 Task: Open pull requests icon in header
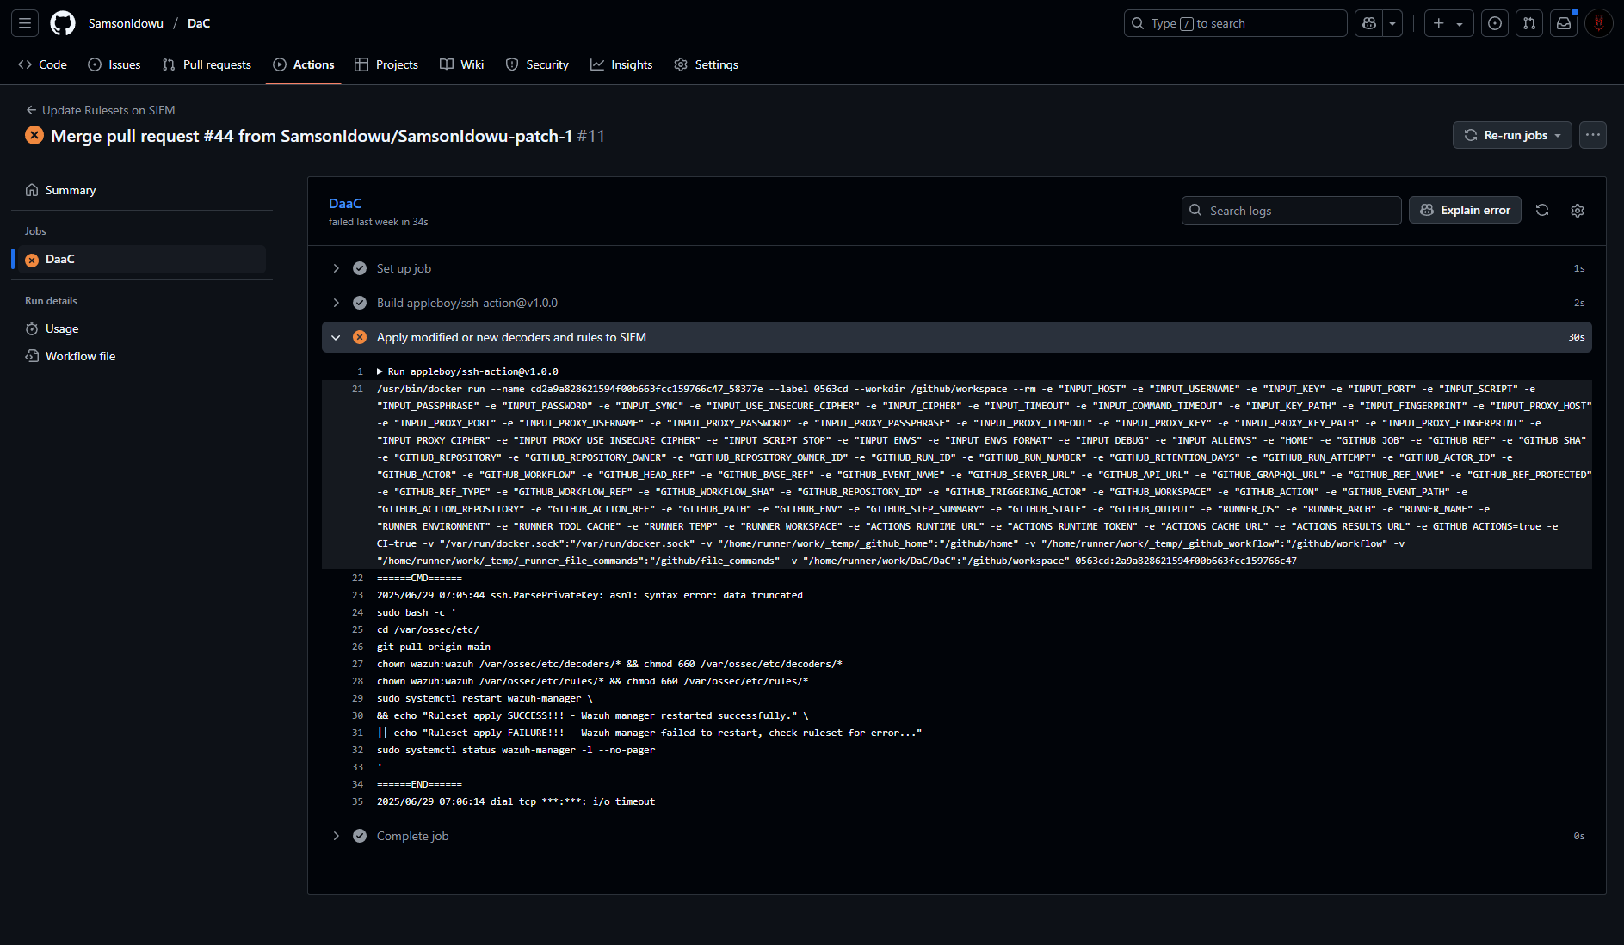(1529, 23)
